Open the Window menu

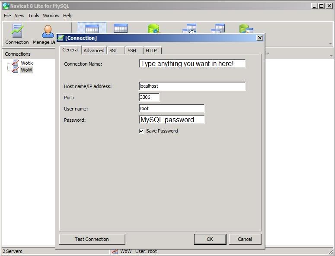tap(51, 16)
